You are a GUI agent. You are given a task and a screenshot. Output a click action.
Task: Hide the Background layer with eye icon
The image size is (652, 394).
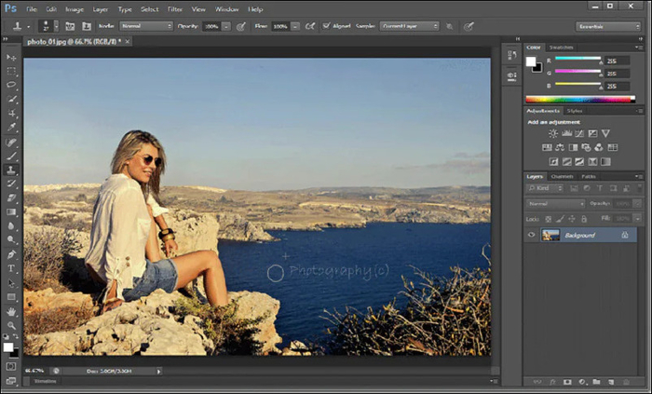(531, 235)
